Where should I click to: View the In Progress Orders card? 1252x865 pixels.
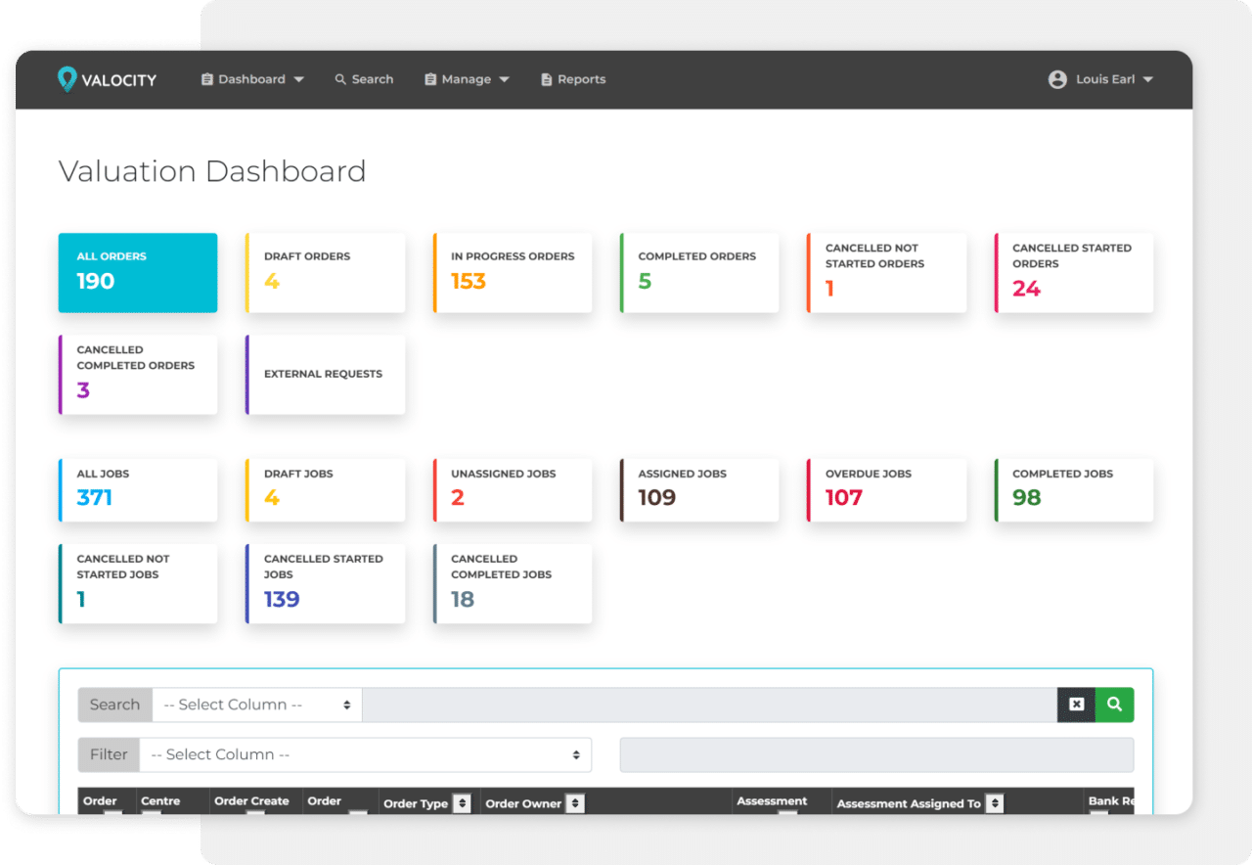[x=513, y=272]
